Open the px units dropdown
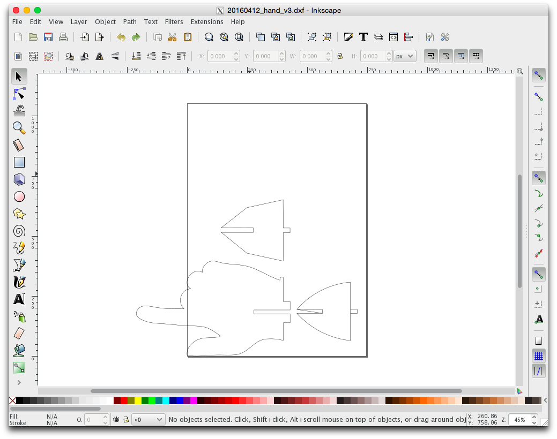557x439 pixels. click(405, 56)
